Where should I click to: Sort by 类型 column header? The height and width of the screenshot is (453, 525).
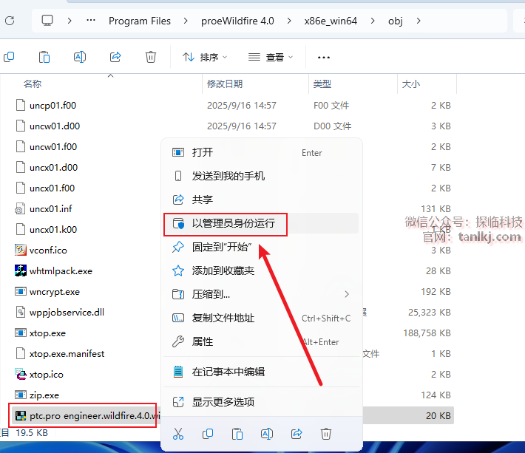point(322,84)
